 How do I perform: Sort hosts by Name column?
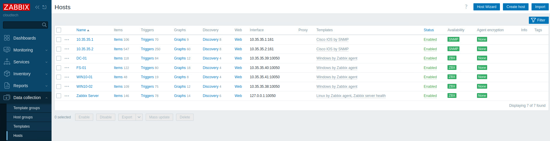83,30
